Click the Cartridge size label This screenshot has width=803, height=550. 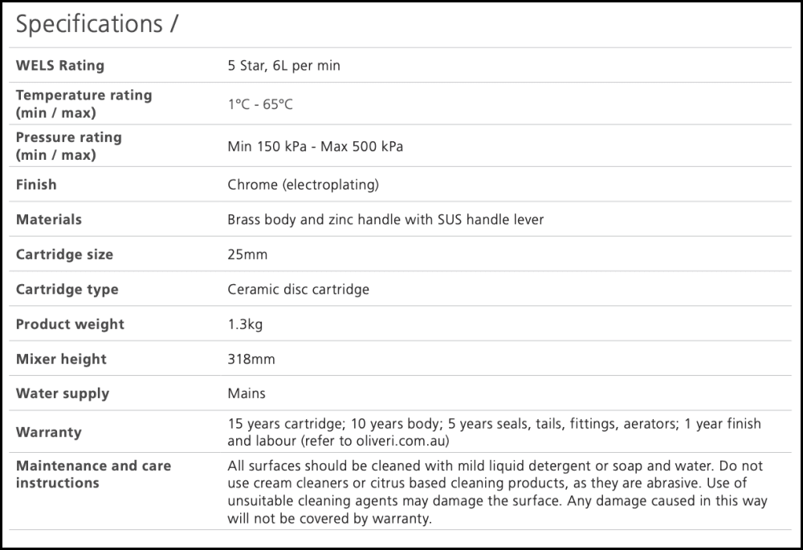pyautogui.click(x=64, y=255)
